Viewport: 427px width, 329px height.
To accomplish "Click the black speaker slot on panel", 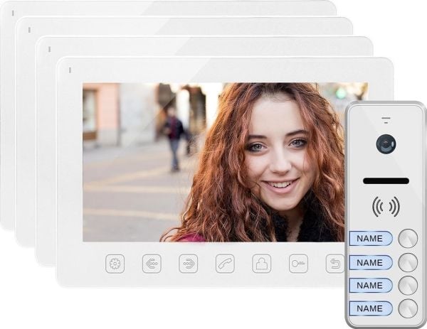I will tap(386, 180).
